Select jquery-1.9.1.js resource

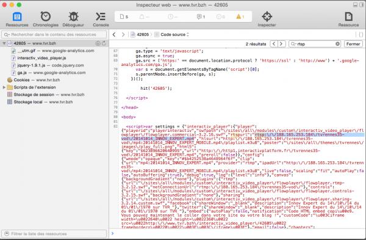tap(48, 65)
